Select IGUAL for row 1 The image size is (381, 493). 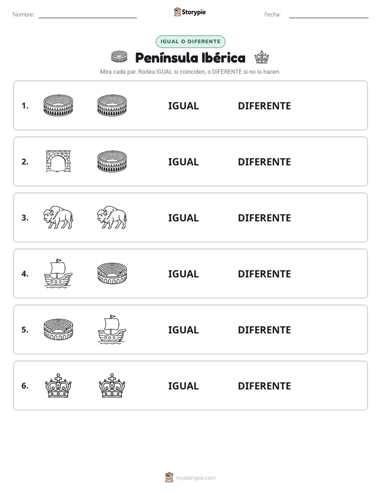[183, 106]
